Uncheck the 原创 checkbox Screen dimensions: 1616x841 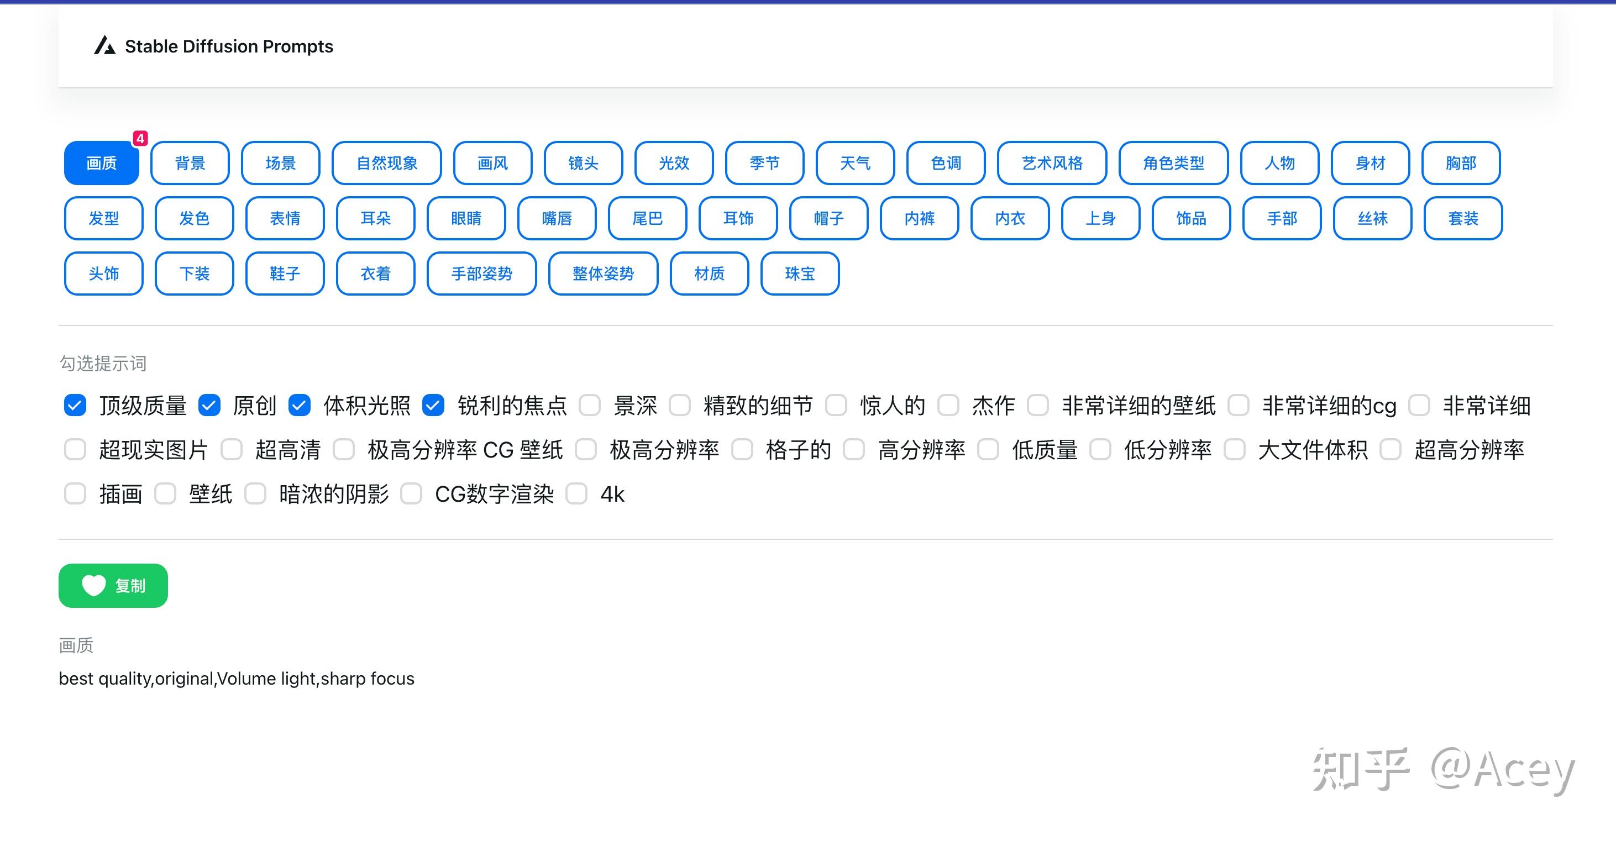coord(209,406)
